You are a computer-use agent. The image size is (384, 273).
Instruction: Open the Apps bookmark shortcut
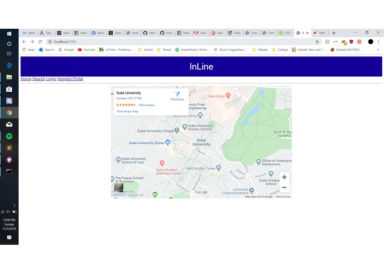point(29,50)
